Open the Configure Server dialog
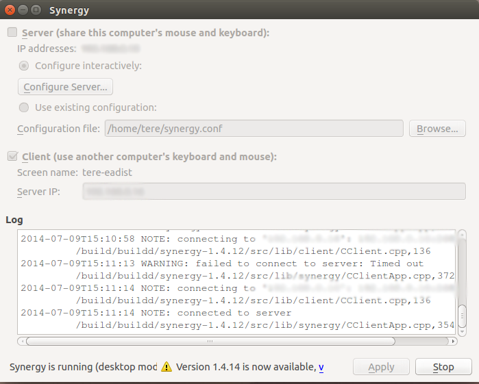This screenshot has height=384, width=479. point(65,87)
